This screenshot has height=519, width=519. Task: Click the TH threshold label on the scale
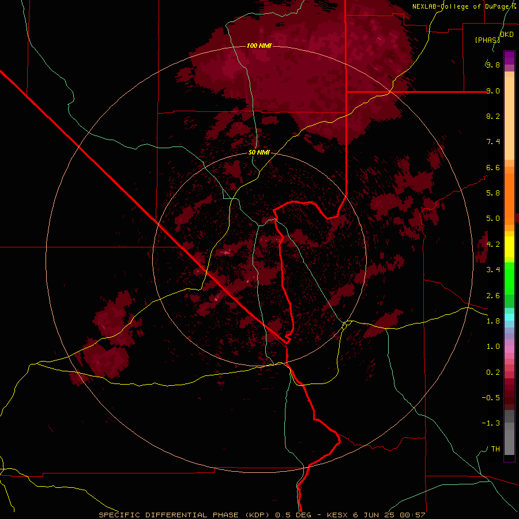[x=495, y=449]
